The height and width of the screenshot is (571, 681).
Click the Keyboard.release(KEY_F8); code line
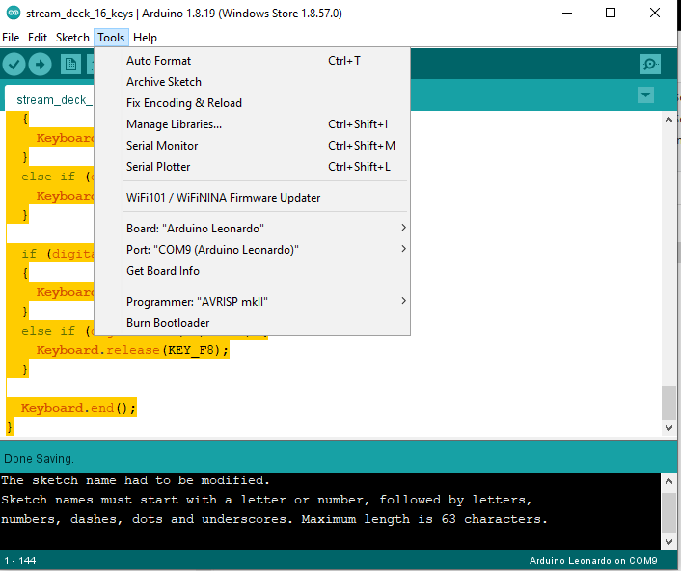point(132,350)
